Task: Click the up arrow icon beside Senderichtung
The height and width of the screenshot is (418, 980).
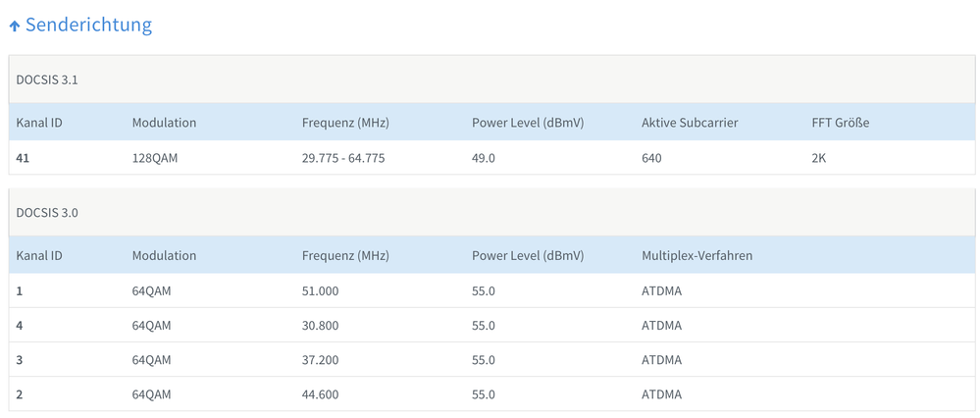Action: (15, 26)
